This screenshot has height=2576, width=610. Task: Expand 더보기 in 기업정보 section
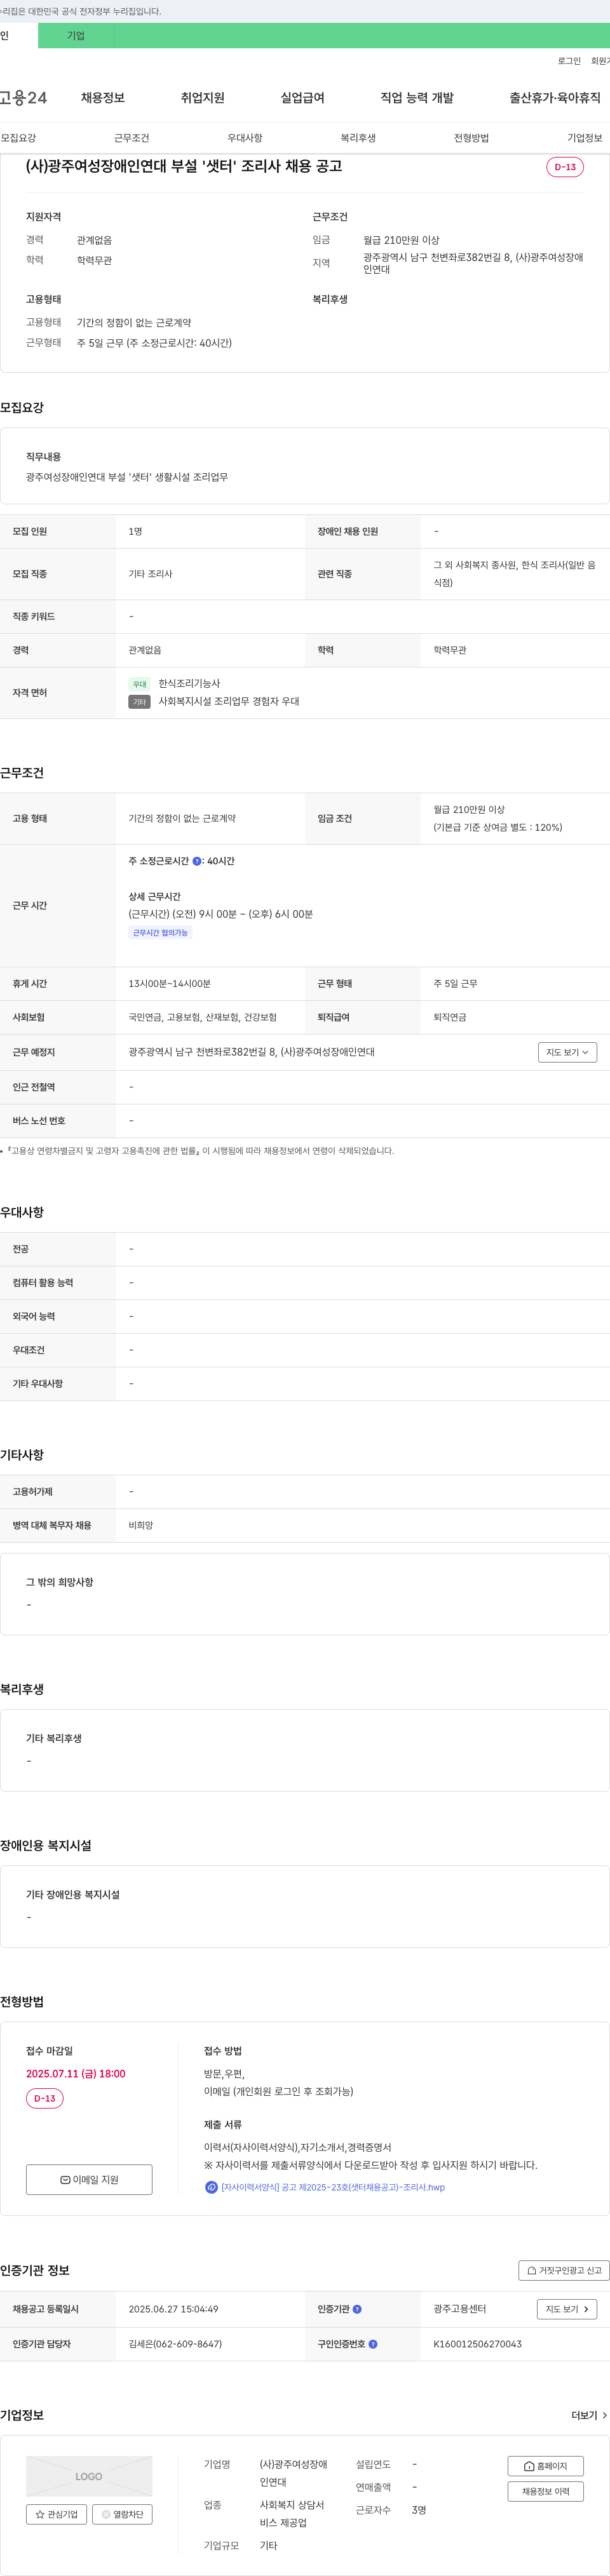pos(589,2415)
